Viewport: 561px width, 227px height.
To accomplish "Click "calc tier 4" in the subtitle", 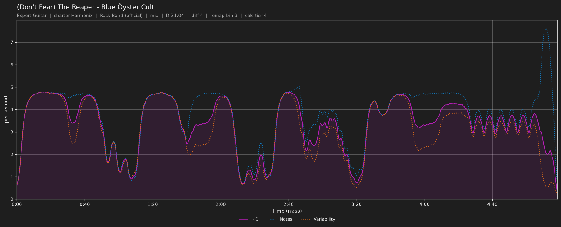I will point(256,16).
